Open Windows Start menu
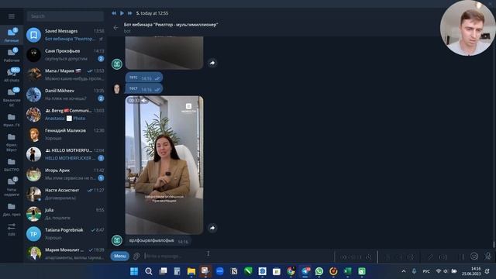This screenshot has width=496, height=279. (134, 271)
